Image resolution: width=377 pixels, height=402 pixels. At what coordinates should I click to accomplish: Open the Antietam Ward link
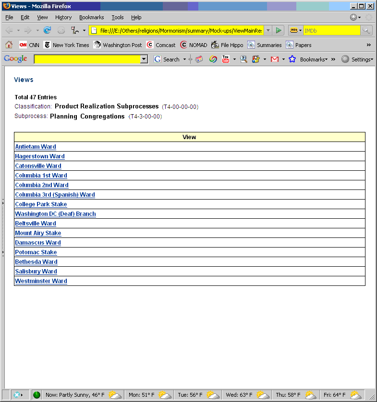[x=36, y=147]
